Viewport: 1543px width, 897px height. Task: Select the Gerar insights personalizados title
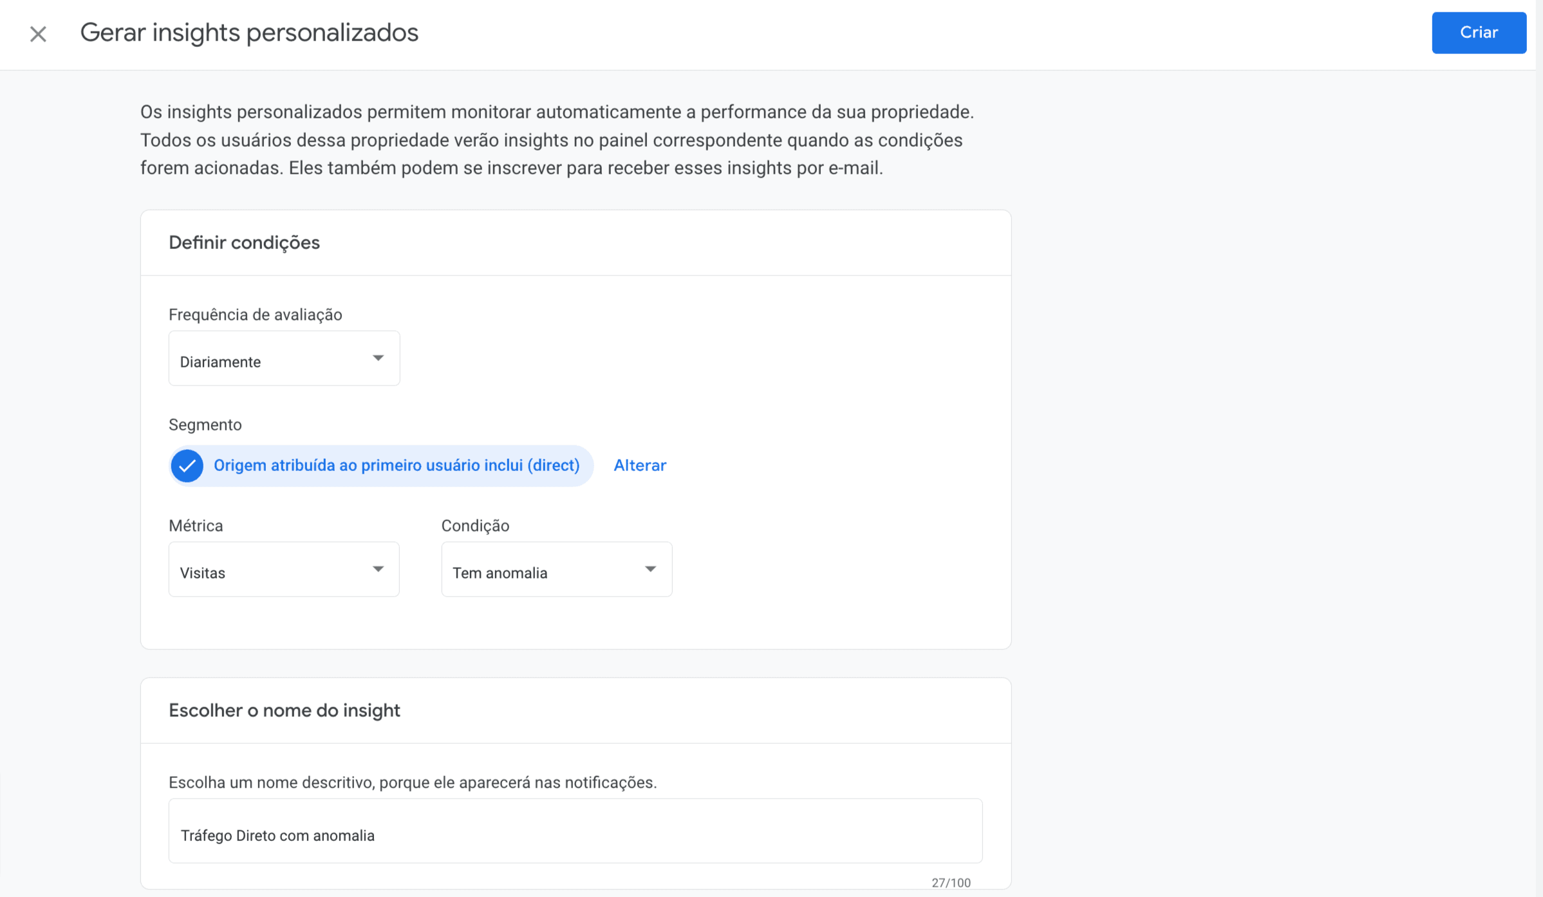pos(249,32)
